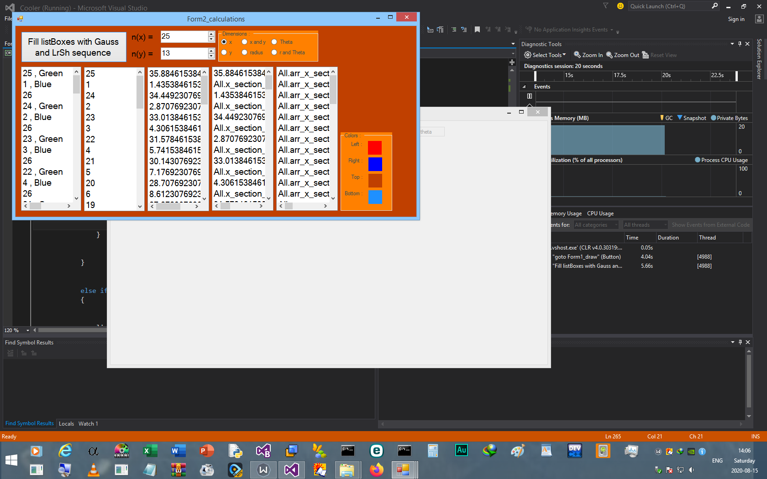
Task: Collapse the Events section triangle
Action: pos(524,87)
